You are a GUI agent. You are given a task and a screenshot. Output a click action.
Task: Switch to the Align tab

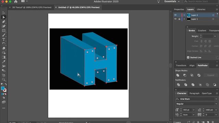(192, 65)
